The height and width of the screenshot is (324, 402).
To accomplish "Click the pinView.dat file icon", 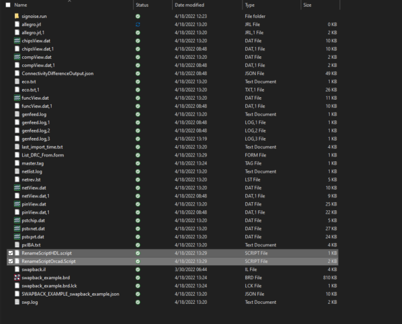I will pyautogui.click(x=17, y=204).
